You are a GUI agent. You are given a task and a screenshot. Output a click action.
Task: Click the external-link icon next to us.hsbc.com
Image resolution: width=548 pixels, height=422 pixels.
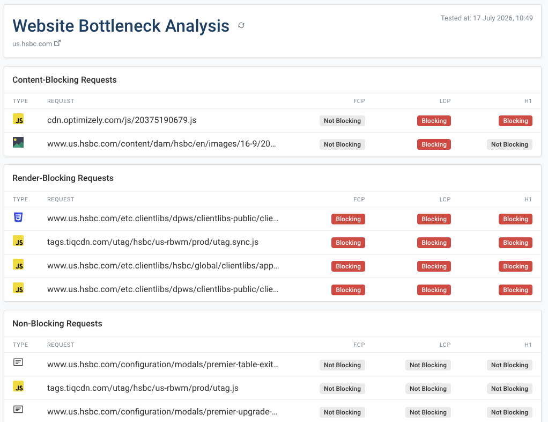[57, 43]
